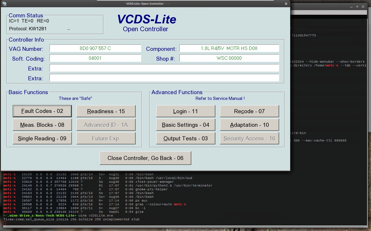The width and height of the screenshot is (371, 231).
Task: Click the VCDS-Lite title bar window icon
Action: coord(4,4)
